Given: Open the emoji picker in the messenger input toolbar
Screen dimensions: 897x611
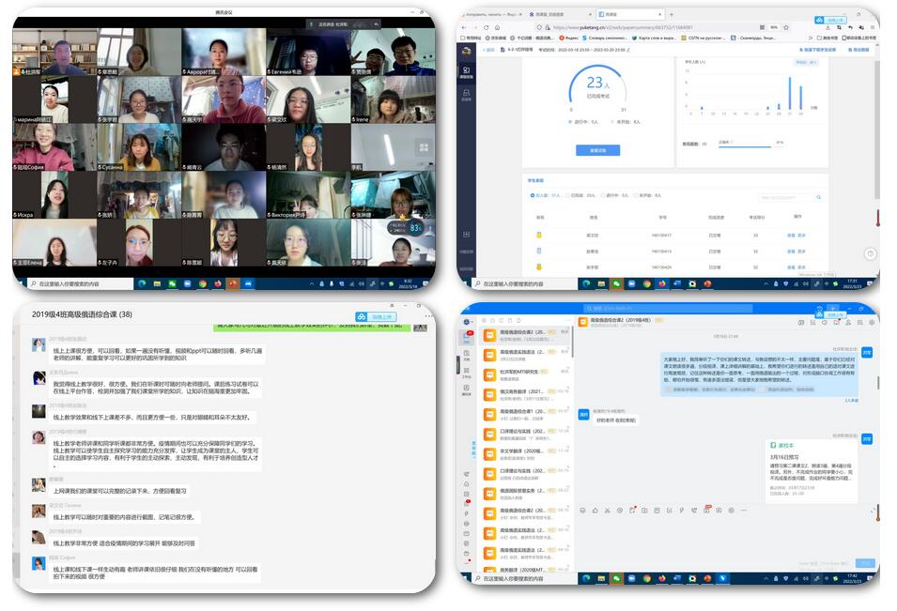Looking at the screenshot, I should point(582,510).
